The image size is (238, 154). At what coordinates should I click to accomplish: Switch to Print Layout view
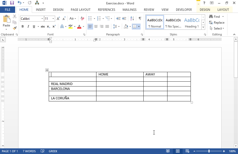click(177, 151)
